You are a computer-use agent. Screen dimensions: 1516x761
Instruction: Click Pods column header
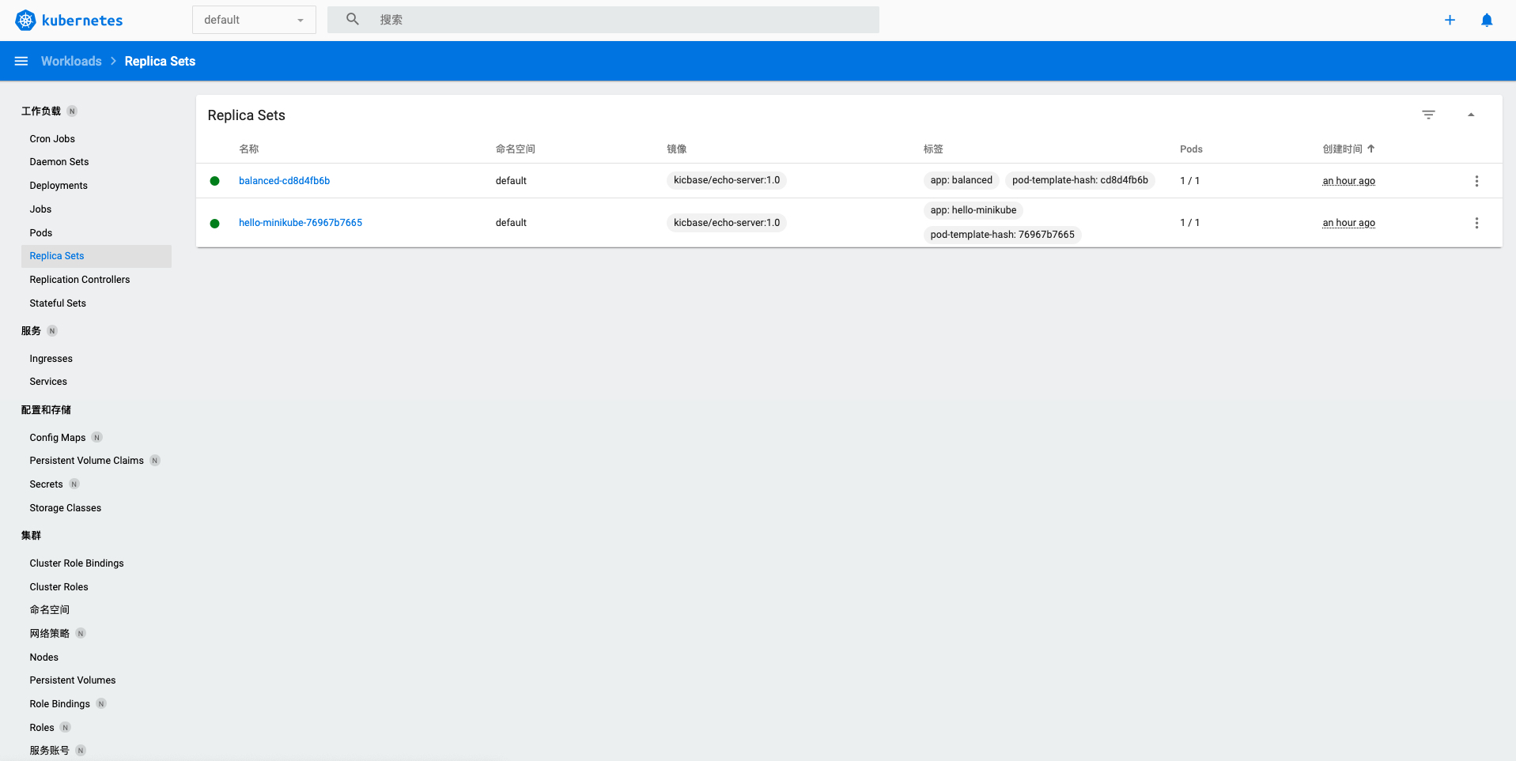click(x=1191, y=149)
